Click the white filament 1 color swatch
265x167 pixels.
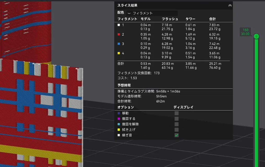point(119,25)
